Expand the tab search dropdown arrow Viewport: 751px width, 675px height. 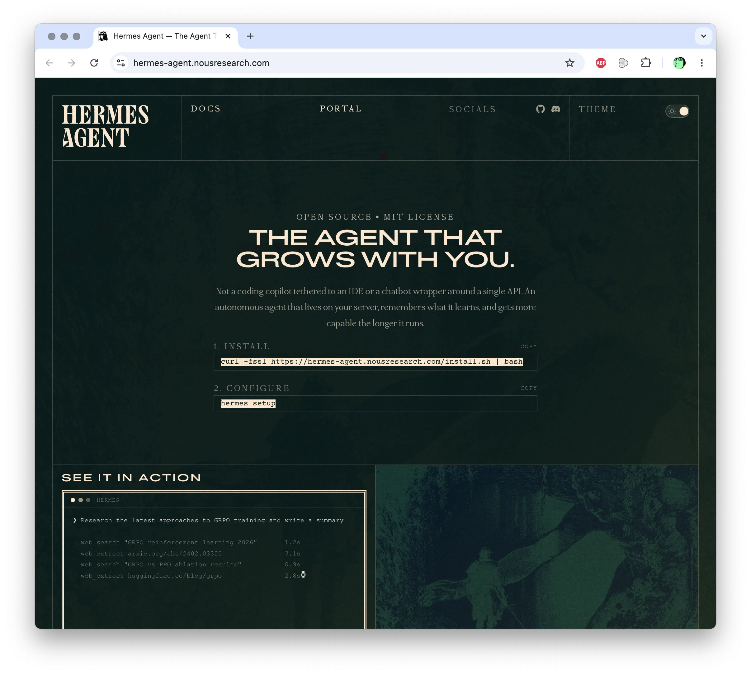click(x=703, y=36)
